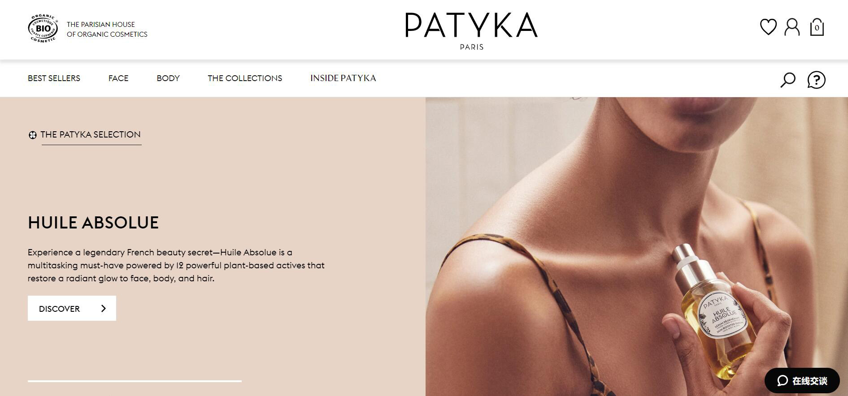Click the Discover button
This screenshot has width=848, height=396.
click(x=72, y=308)
